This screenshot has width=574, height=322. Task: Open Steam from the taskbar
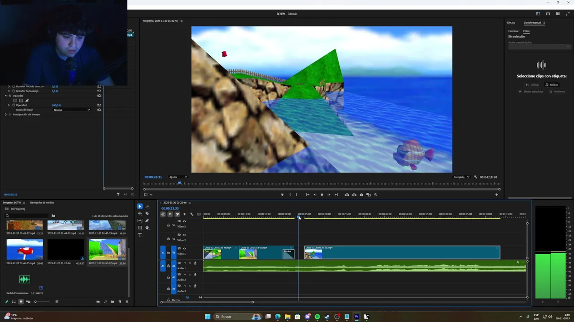pyautogui.click(x=327, y=317)
